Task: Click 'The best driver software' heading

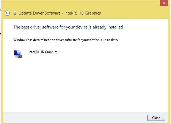Action: click(68, 27)
